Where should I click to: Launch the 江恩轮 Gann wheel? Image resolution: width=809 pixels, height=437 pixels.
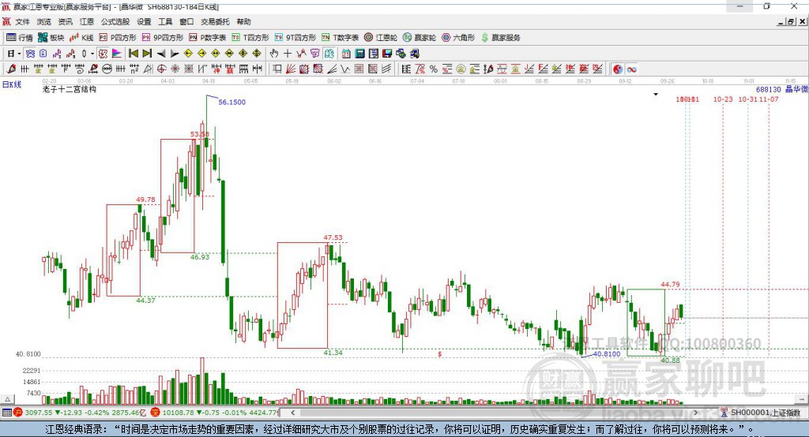381,38
